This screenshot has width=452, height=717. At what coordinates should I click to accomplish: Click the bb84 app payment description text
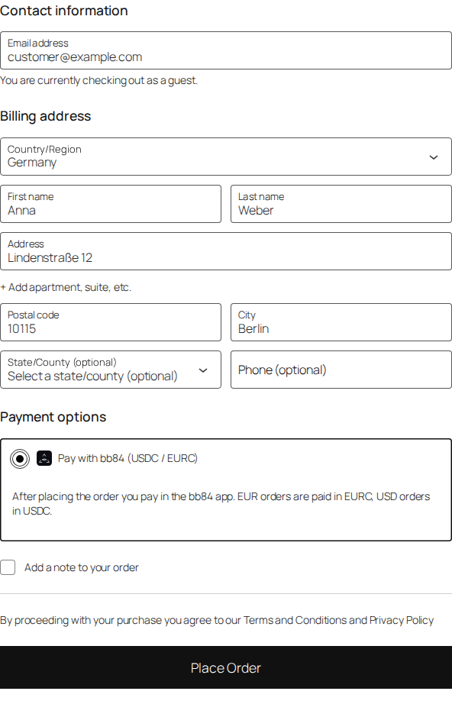[221, 503]
